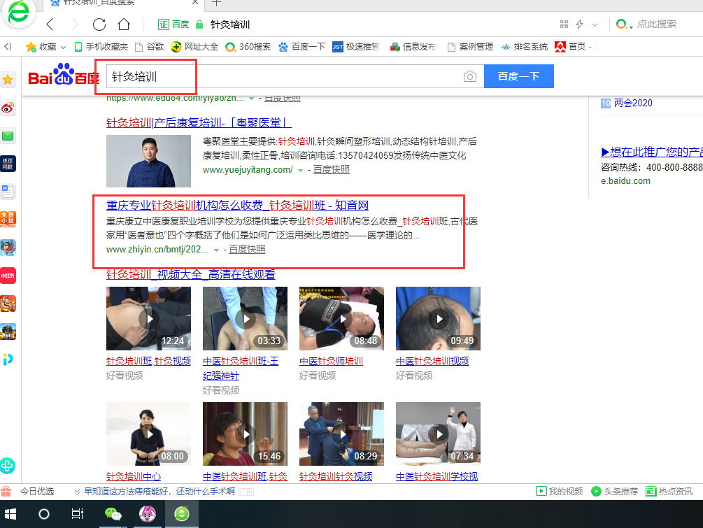703x528 pixels.
Task: Click the 点此搜索 search box
Action: (x=656, y=24)
